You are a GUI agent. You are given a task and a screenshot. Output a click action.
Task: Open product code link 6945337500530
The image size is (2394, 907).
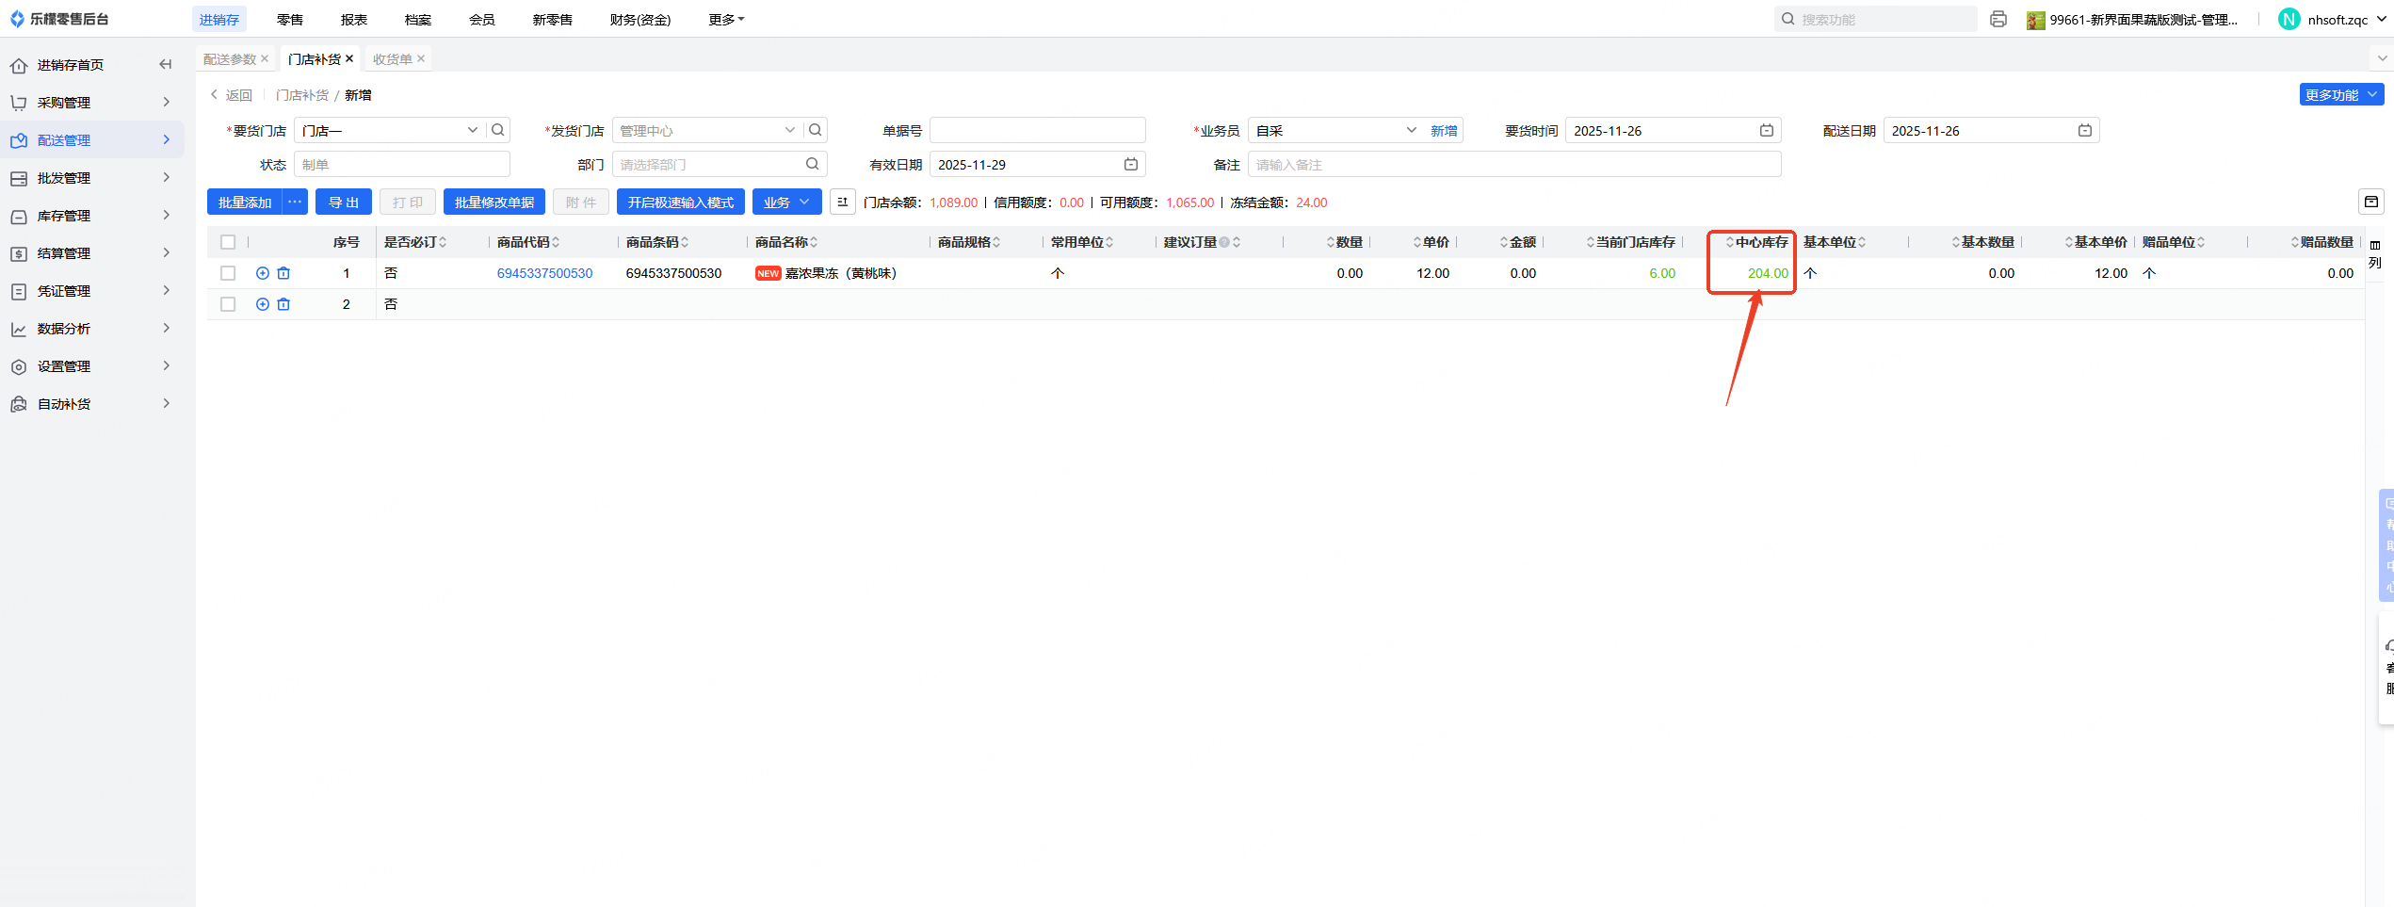[545, 273]
